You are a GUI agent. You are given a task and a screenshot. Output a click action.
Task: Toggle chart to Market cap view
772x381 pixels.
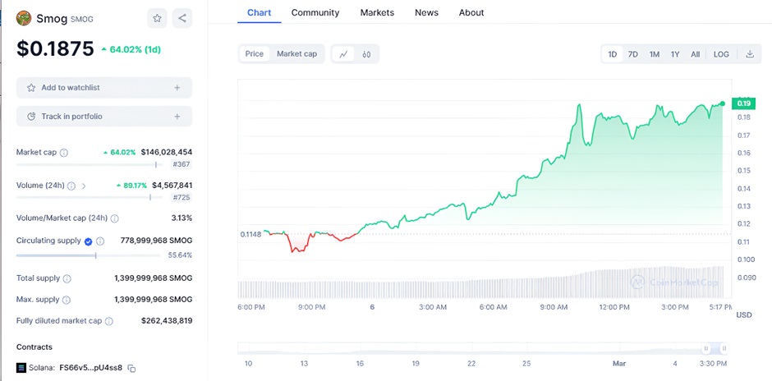(296, 54)
